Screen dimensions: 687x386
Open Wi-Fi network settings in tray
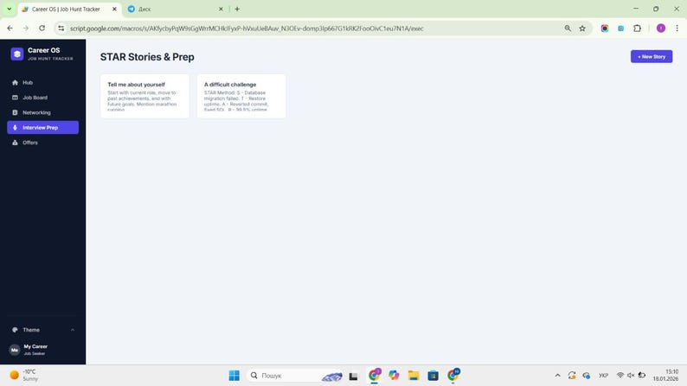620,376
